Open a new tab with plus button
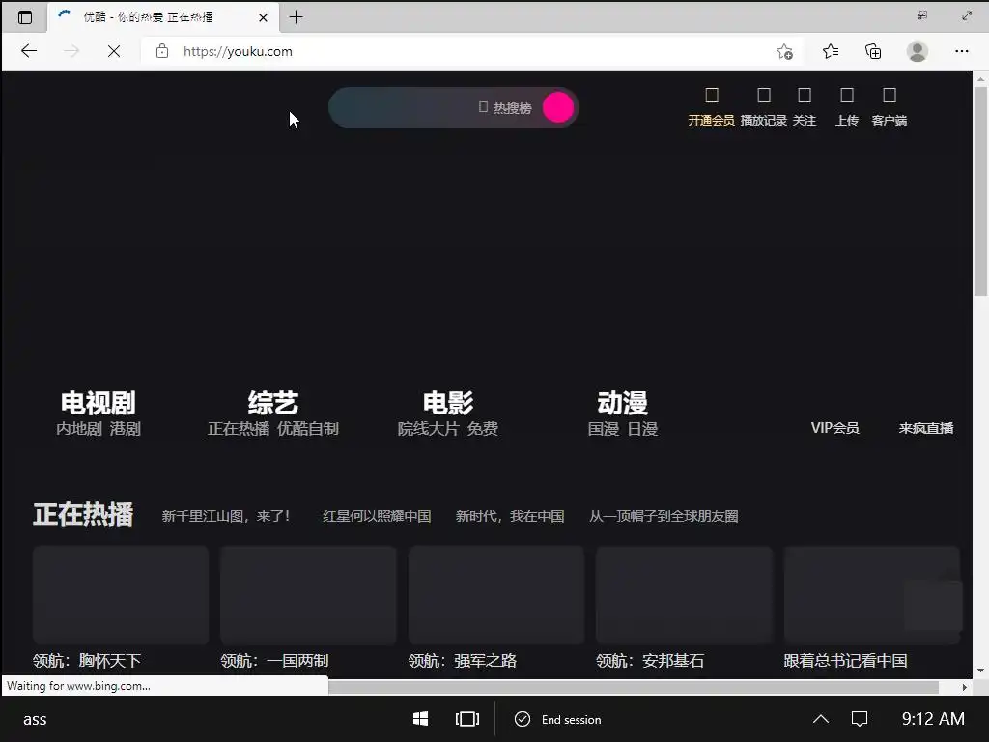This screenshot has height=742, width=989. click(x=296, y=17)
